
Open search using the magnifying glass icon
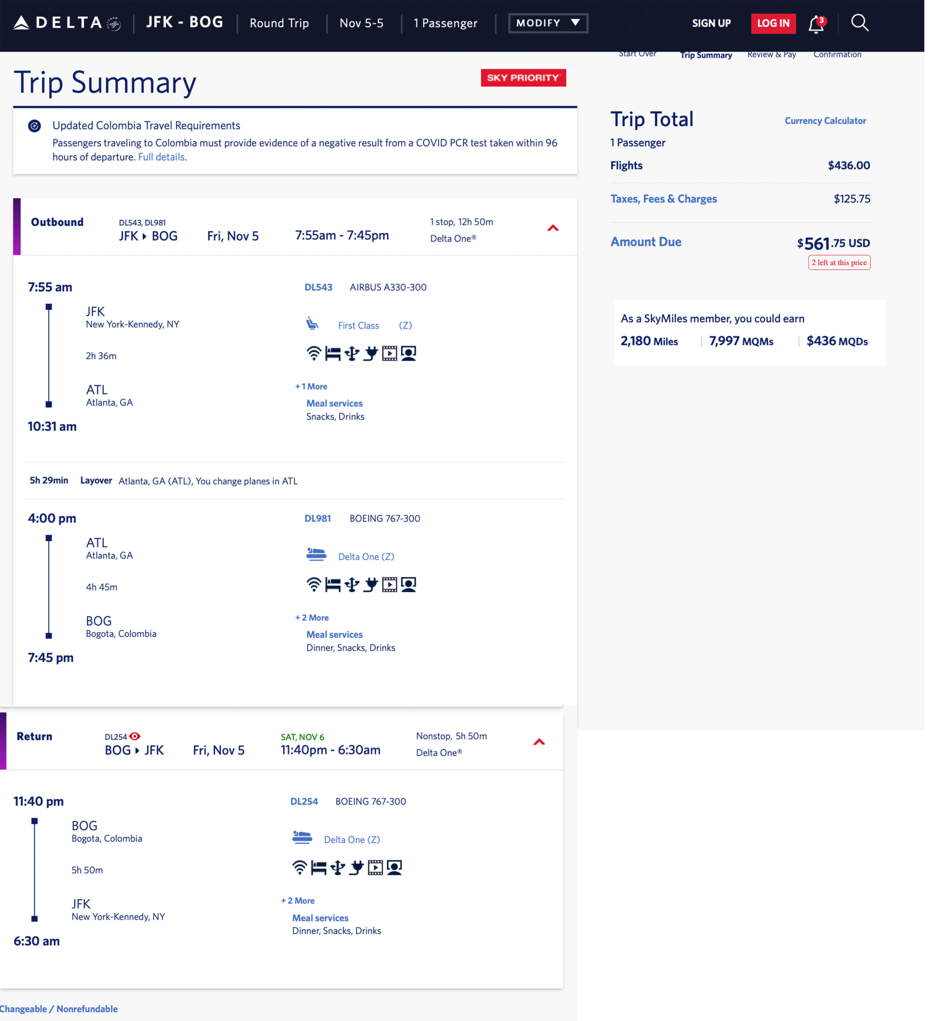coord(859,23)
